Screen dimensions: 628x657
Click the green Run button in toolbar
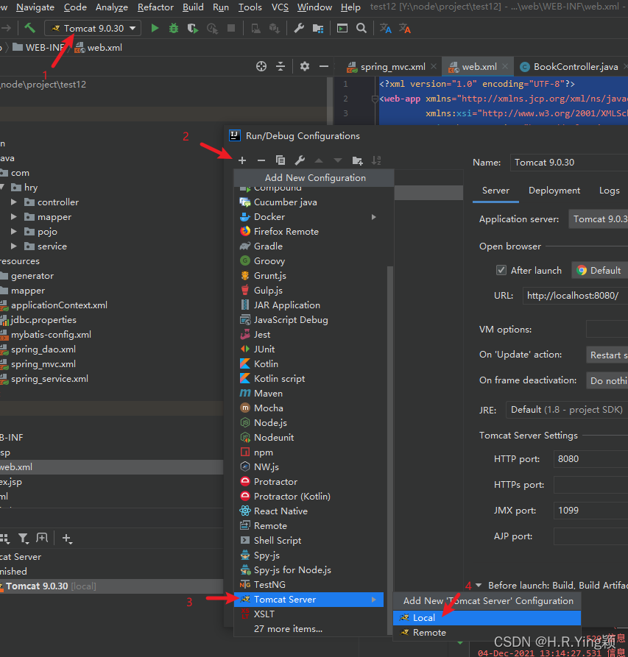click(155, 28)
